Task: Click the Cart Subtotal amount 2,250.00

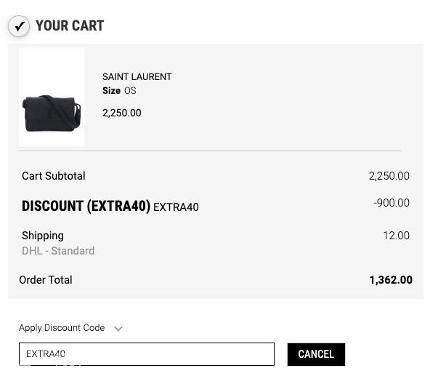Action: coord(389,176)
